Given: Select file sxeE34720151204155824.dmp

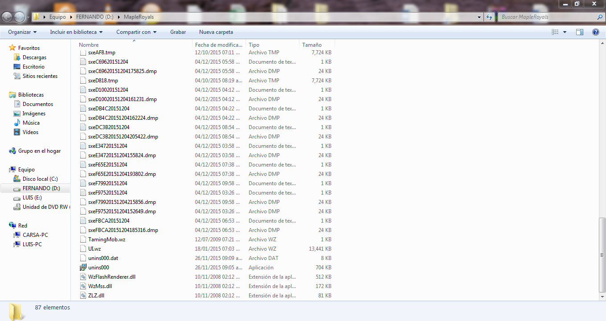Looking at the screenshot, I should click(122, 155).
